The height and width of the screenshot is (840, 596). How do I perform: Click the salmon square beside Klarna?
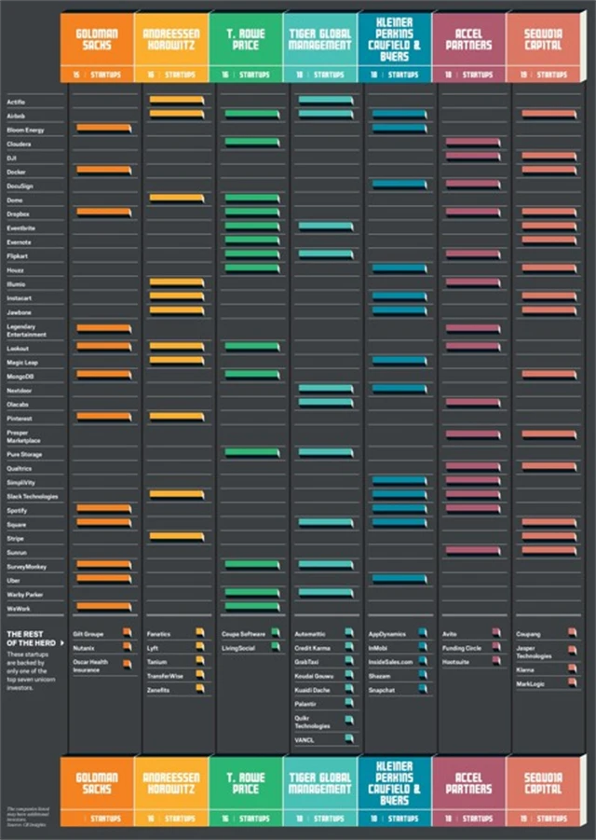pos(571,669)
